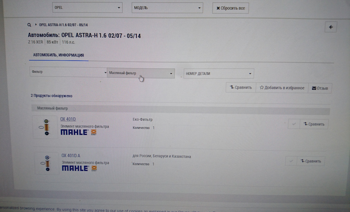The height and width of the screenshot is (212, 350).
Task: Tick the checkmark box for OX 401D
Action: click(294, 124)
